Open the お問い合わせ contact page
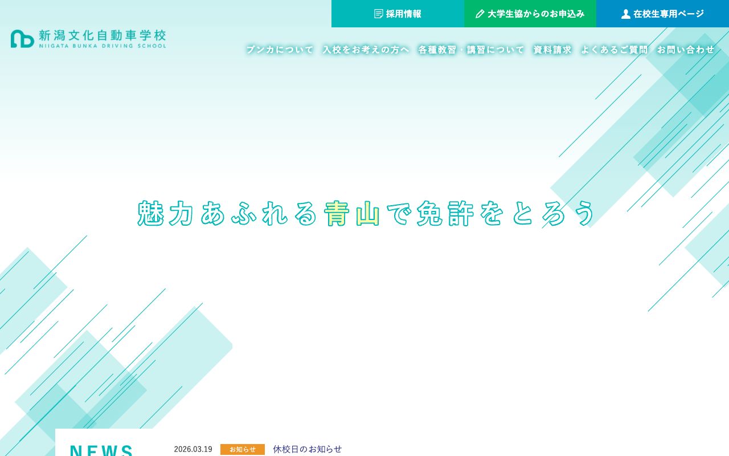The image size is (729, 456). [x=686, y=50]
